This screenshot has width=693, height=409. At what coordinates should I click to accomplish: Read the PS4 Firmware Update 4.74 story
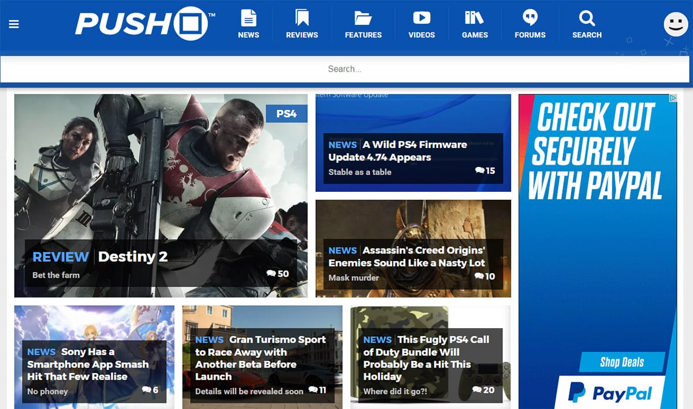(397, 151)
